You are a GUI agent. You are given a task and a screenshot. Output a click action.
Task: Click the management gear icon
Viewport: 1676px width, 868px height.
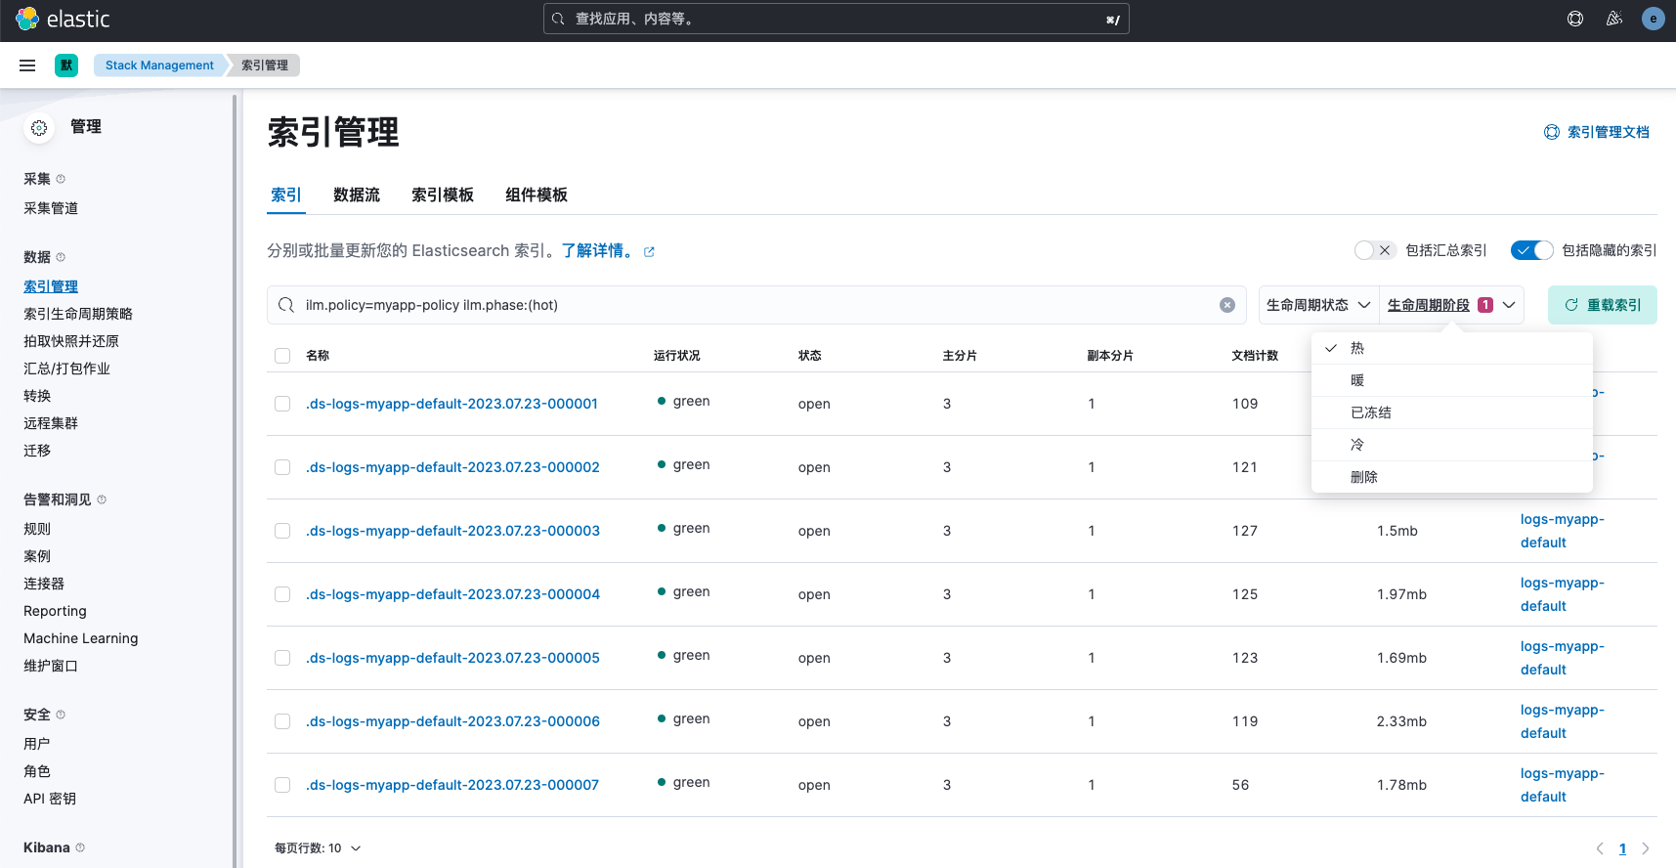pyautogui.click(x=39, y=128)
